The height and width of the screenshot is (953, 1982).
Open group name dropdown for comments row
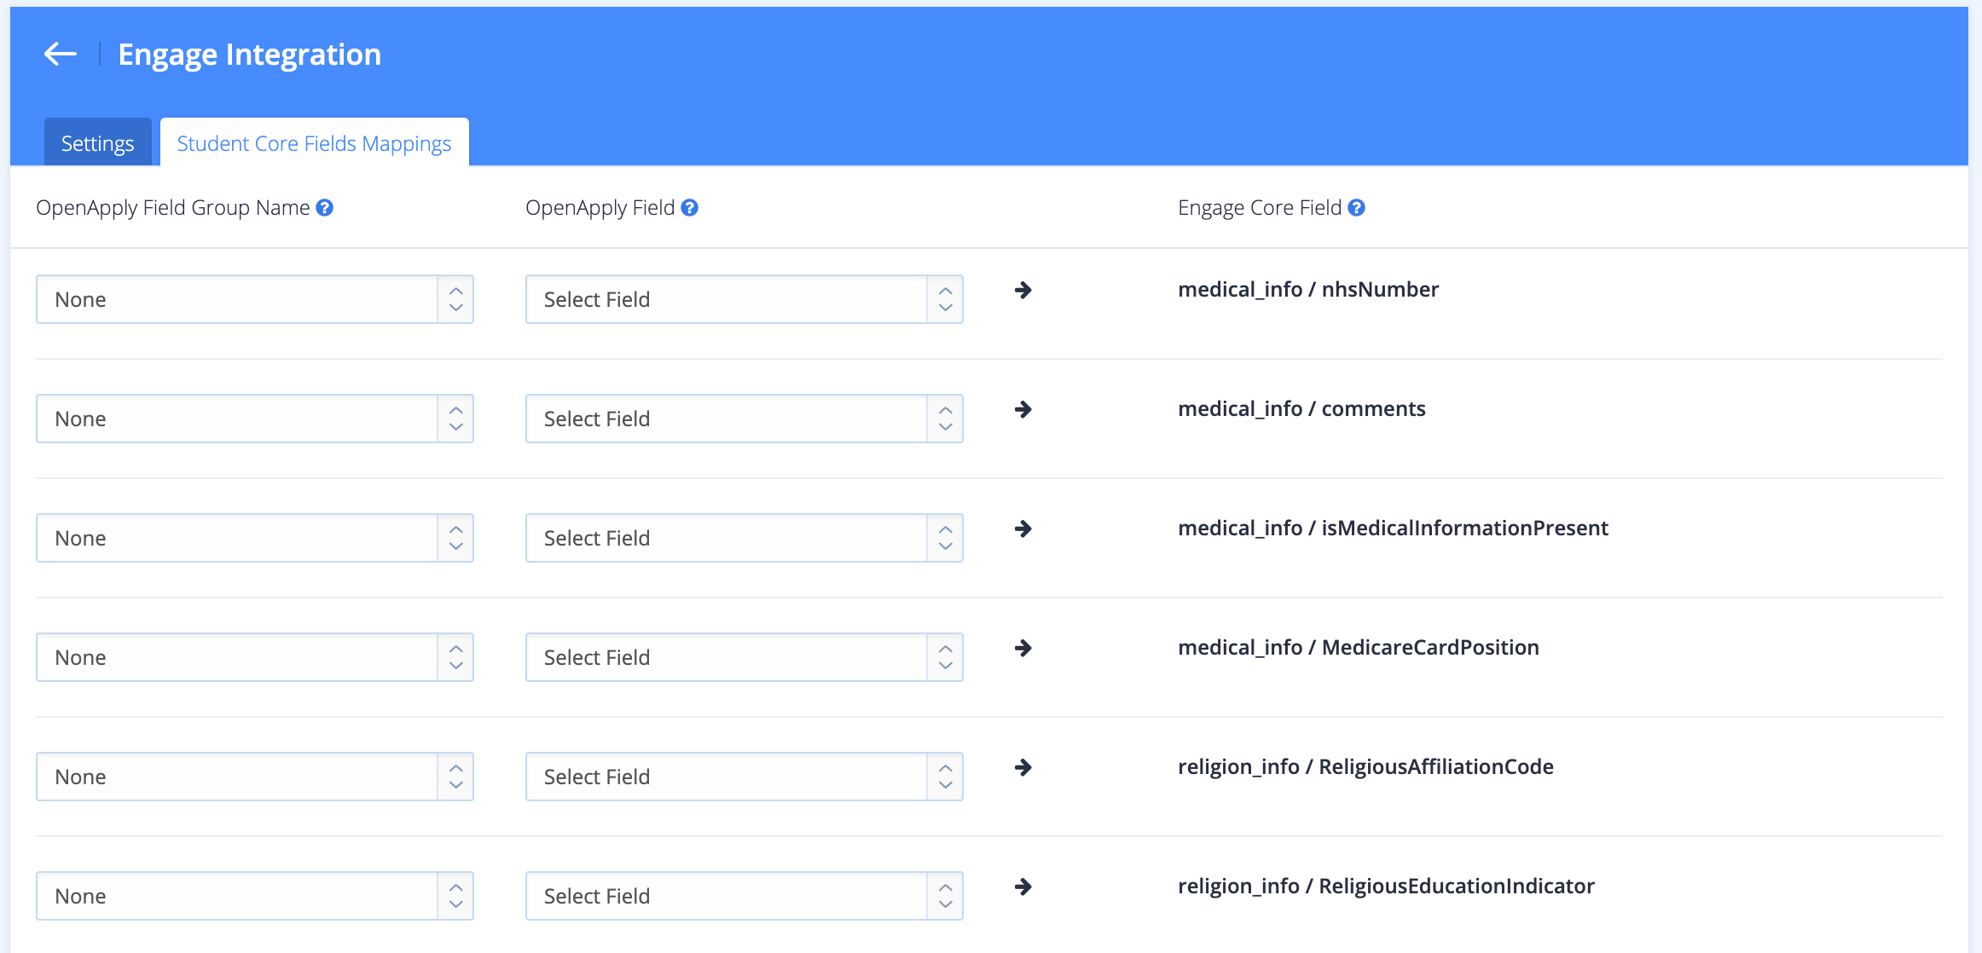pos(254,419)
